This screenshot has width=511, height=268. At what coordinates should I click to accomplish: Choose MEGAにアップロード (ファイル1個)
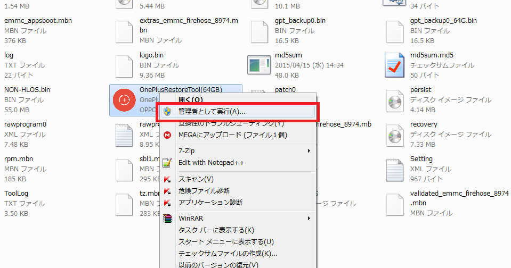pyautogui.click(x=233, y=135)
